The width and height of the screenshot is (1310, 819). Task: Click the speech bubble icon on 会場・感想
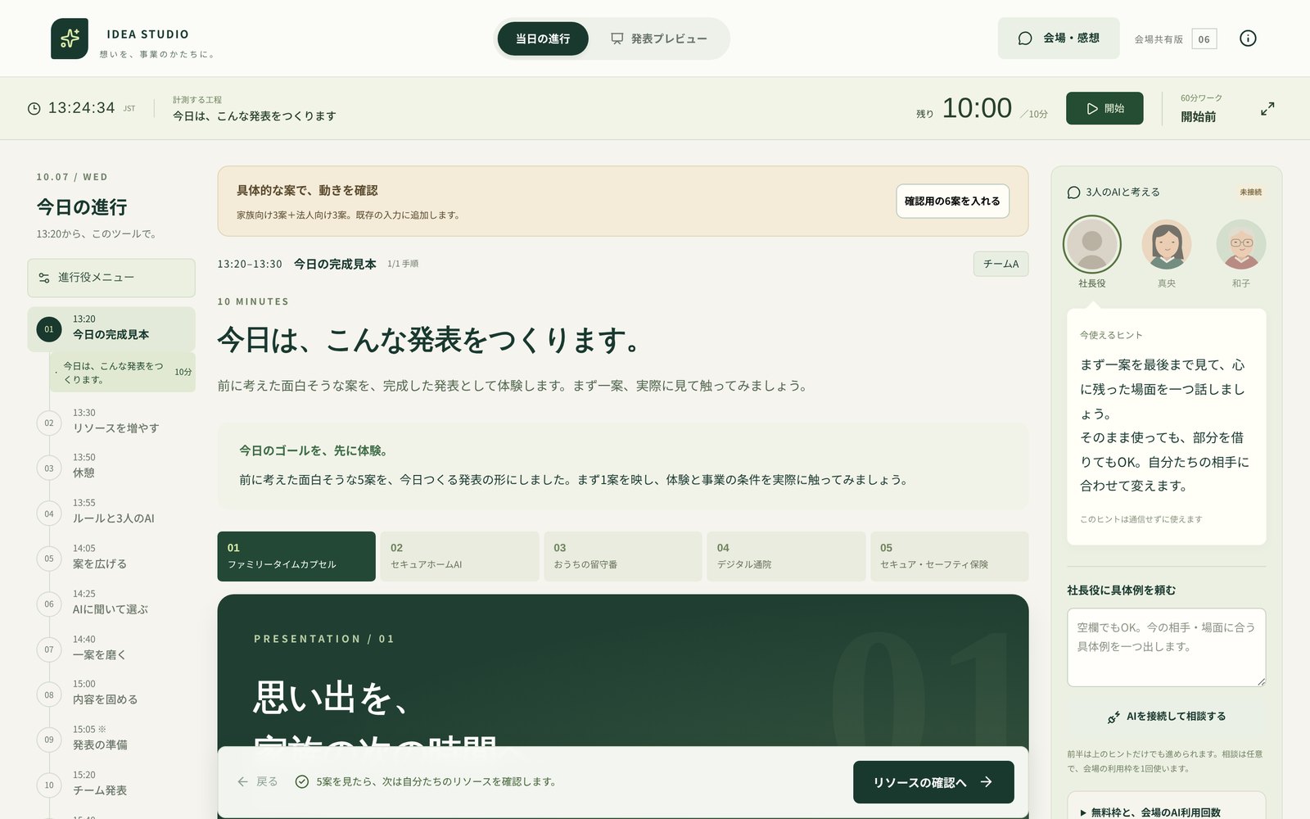point(1024,38)
